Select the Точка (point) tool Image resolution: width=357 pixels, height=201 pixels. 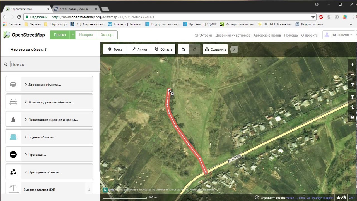[115, 49]
